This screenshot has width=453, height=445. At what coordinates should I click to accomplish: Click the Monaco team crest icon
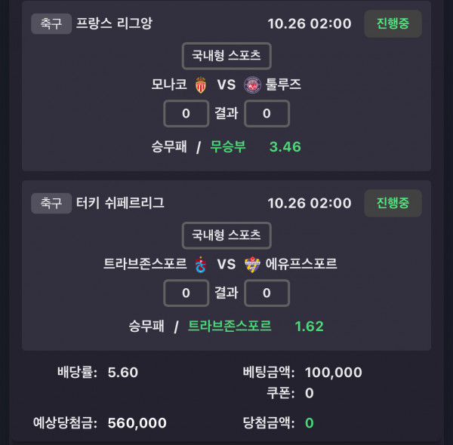[x=201, y=84]
